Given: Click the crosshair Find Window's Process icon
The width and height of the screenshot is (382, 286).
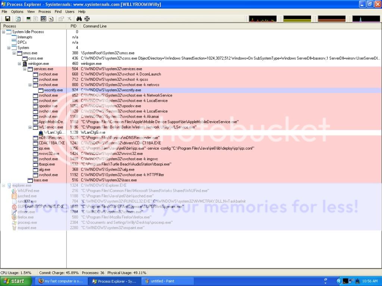Looking at the screenshot, I should [x=87, y=19].
